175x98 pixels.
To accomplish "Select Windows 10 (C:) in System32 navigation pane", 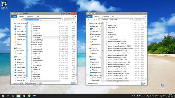I will [x=21, y=75].
